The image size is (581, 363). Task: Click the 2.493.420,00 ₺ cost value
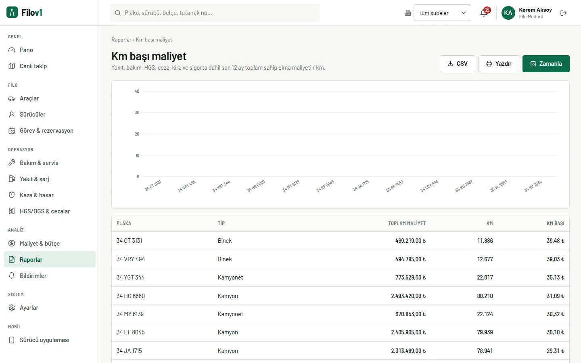click(408, 296)
